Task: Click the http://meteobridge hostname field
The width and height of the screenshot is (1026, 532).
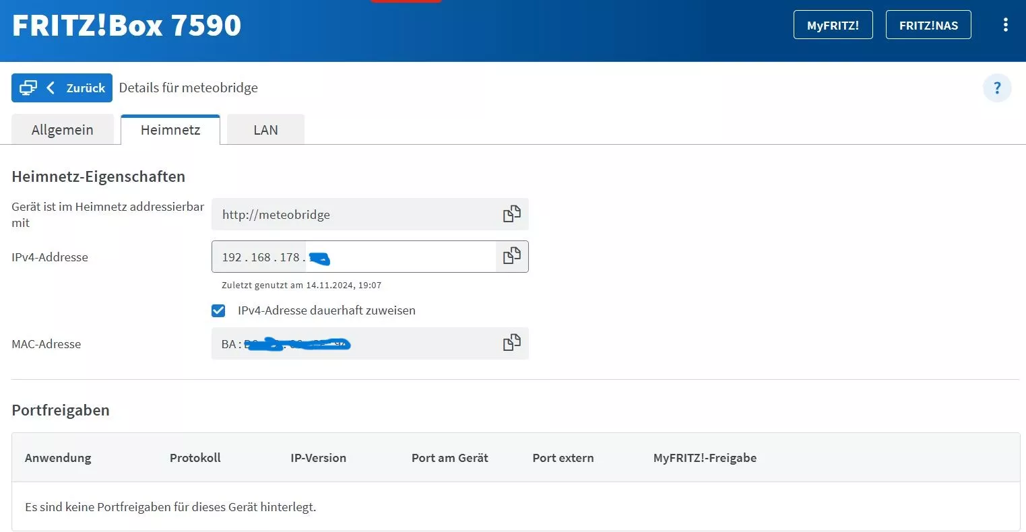Action: coord(370,214)
